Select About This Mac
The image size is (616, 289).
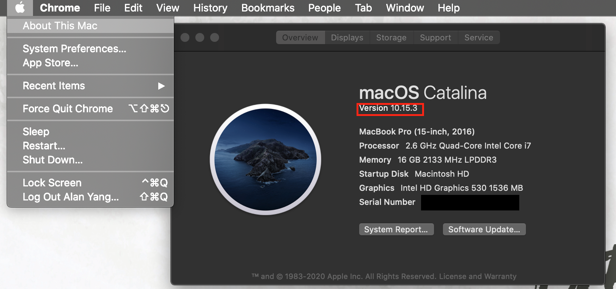(90, 26)
